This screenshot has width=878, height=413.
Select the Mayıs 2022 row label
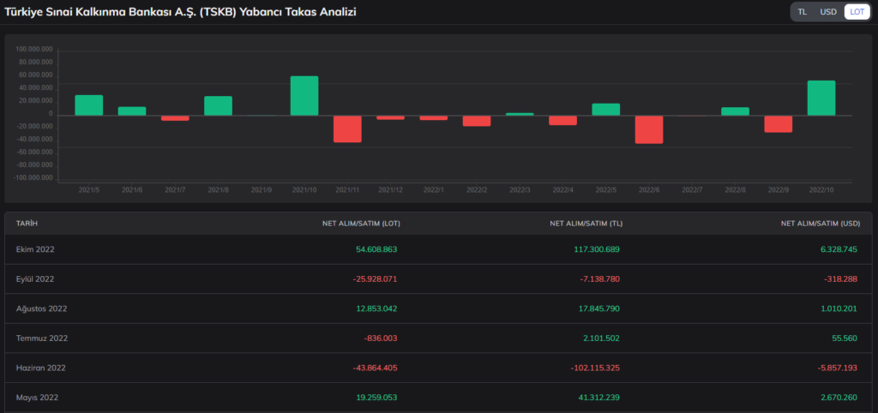coord(37,398)
